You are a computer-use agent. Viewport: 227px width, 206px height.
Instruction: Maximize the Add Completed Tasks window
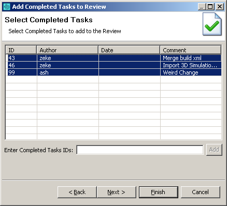(210, 7)
